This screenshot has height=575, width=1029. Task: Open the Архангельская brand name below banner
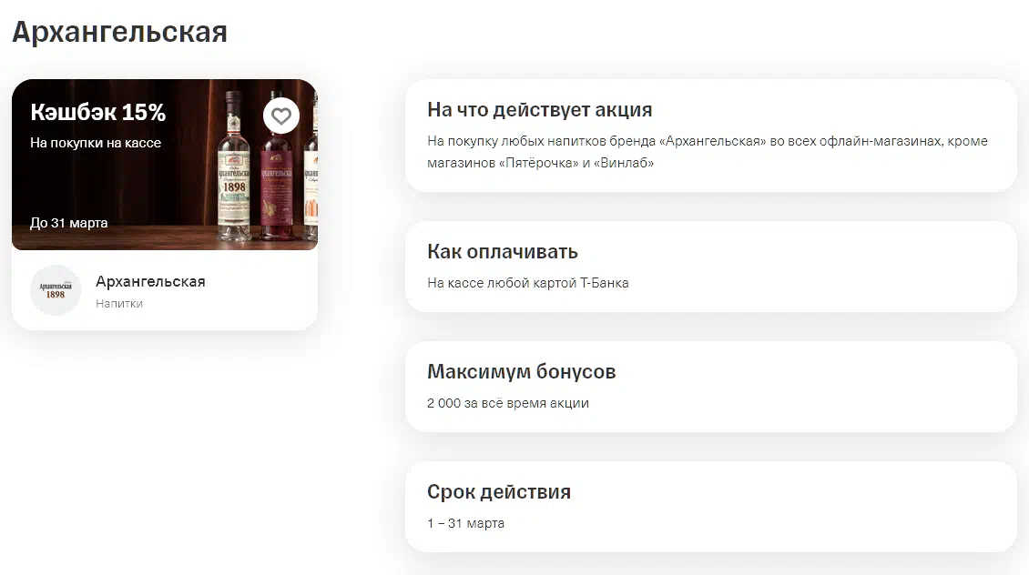pyautogui.click(x=150, y=281)
